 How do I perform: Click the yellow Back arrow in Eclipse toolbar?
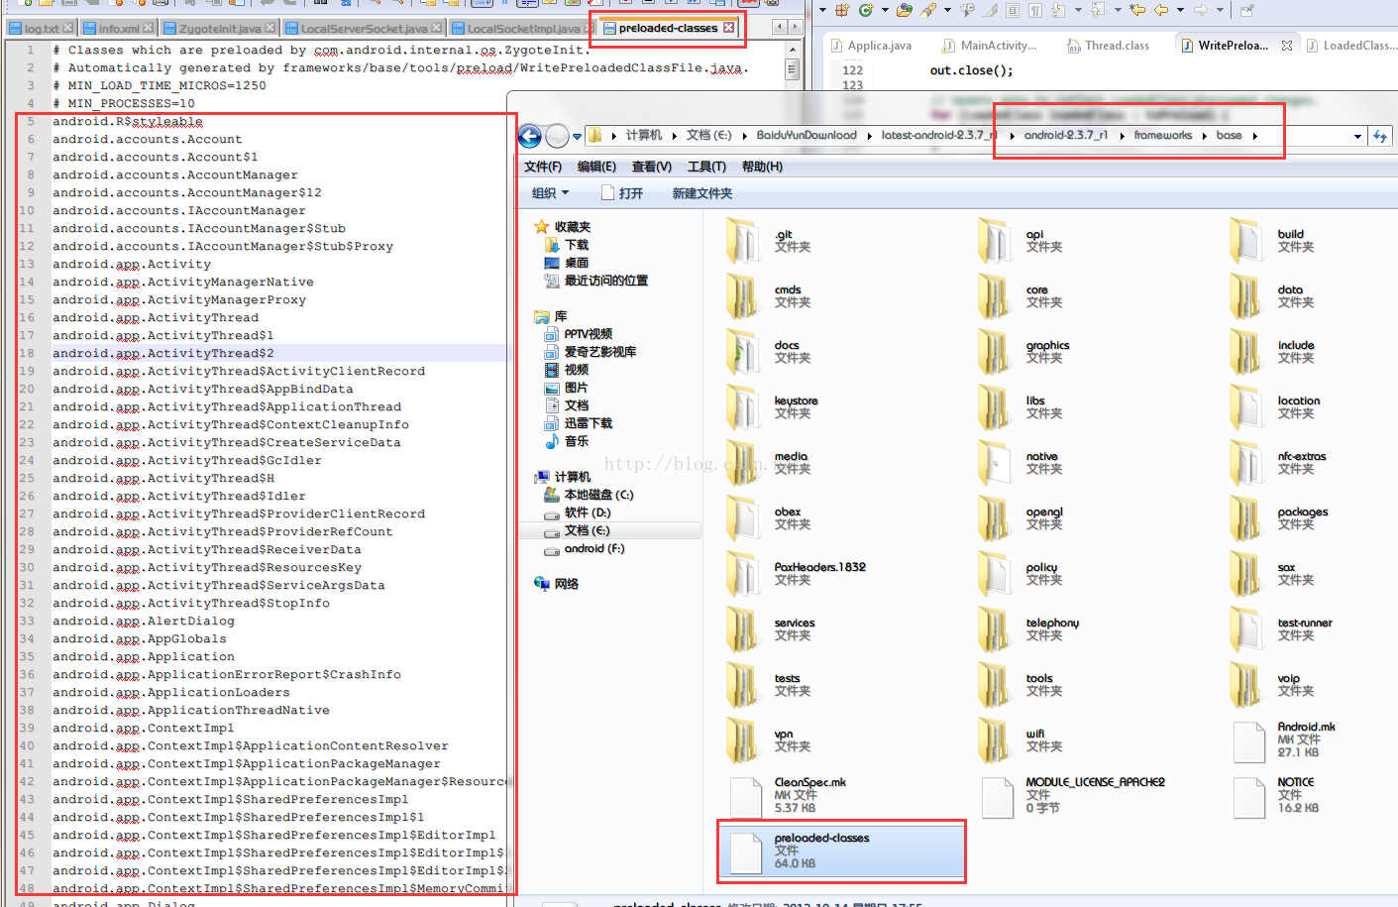(1161, 10)
